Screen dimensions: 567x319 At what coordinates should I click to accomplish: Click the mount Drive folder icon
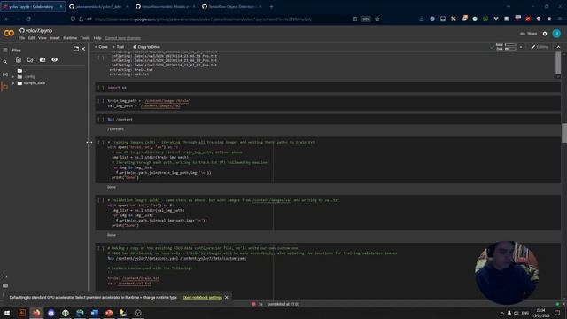43,59
